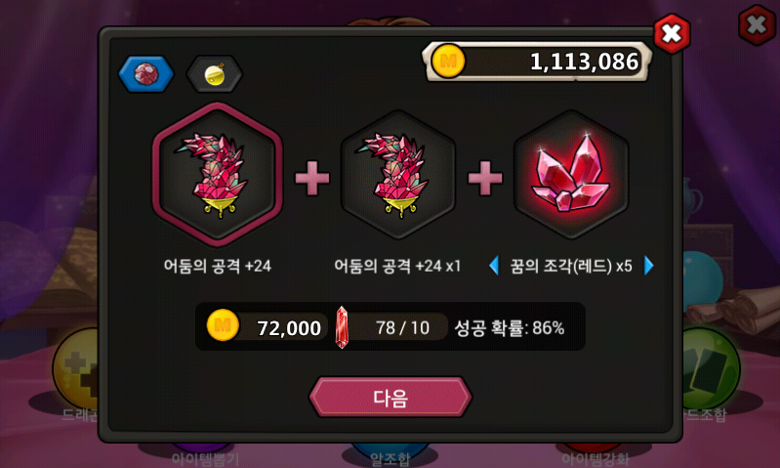Tap the 다음 button

click(390, 398)
